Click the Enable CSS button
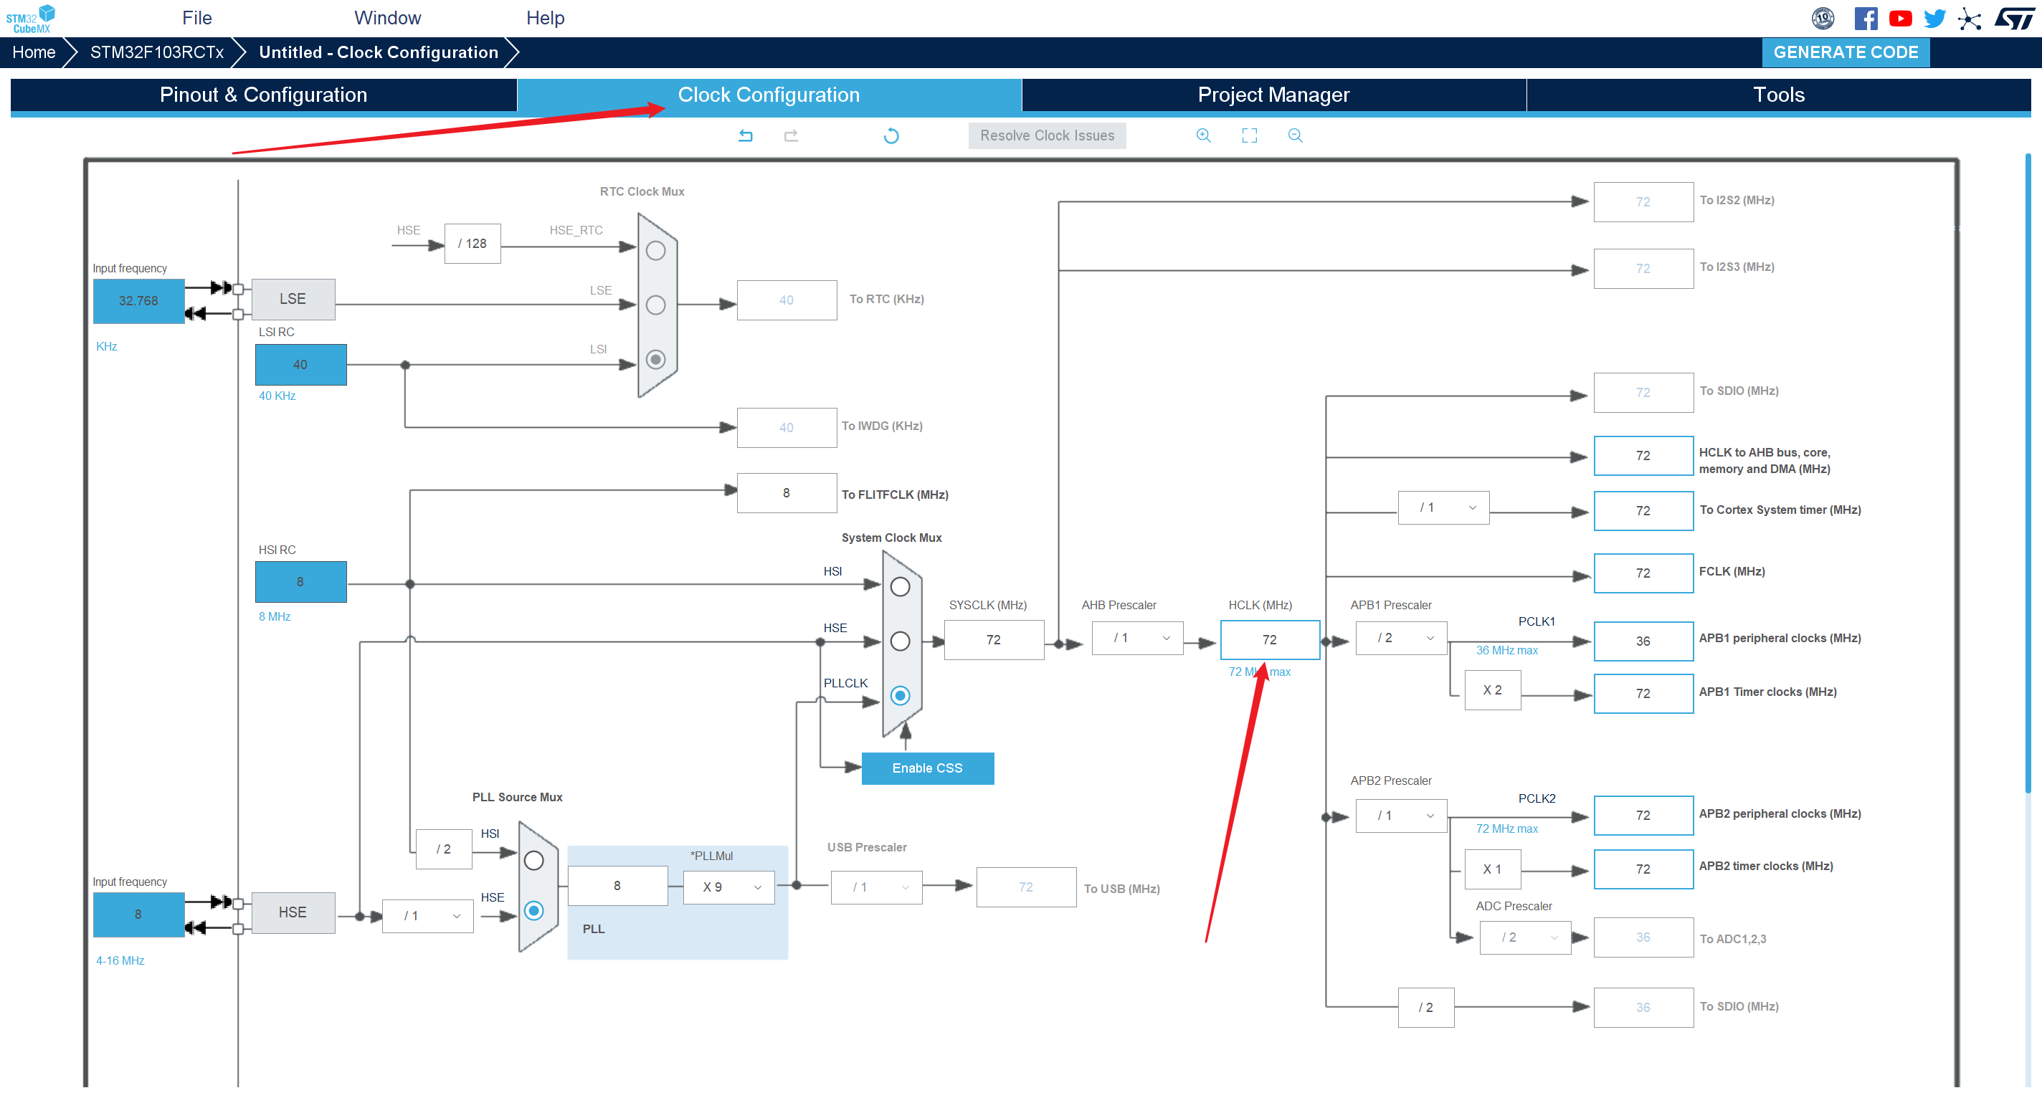 point(928,768)
